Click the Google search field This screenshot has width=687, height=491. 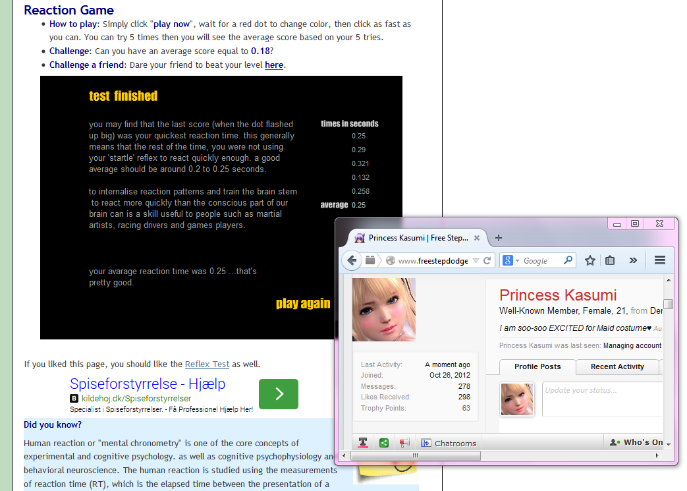541,261
